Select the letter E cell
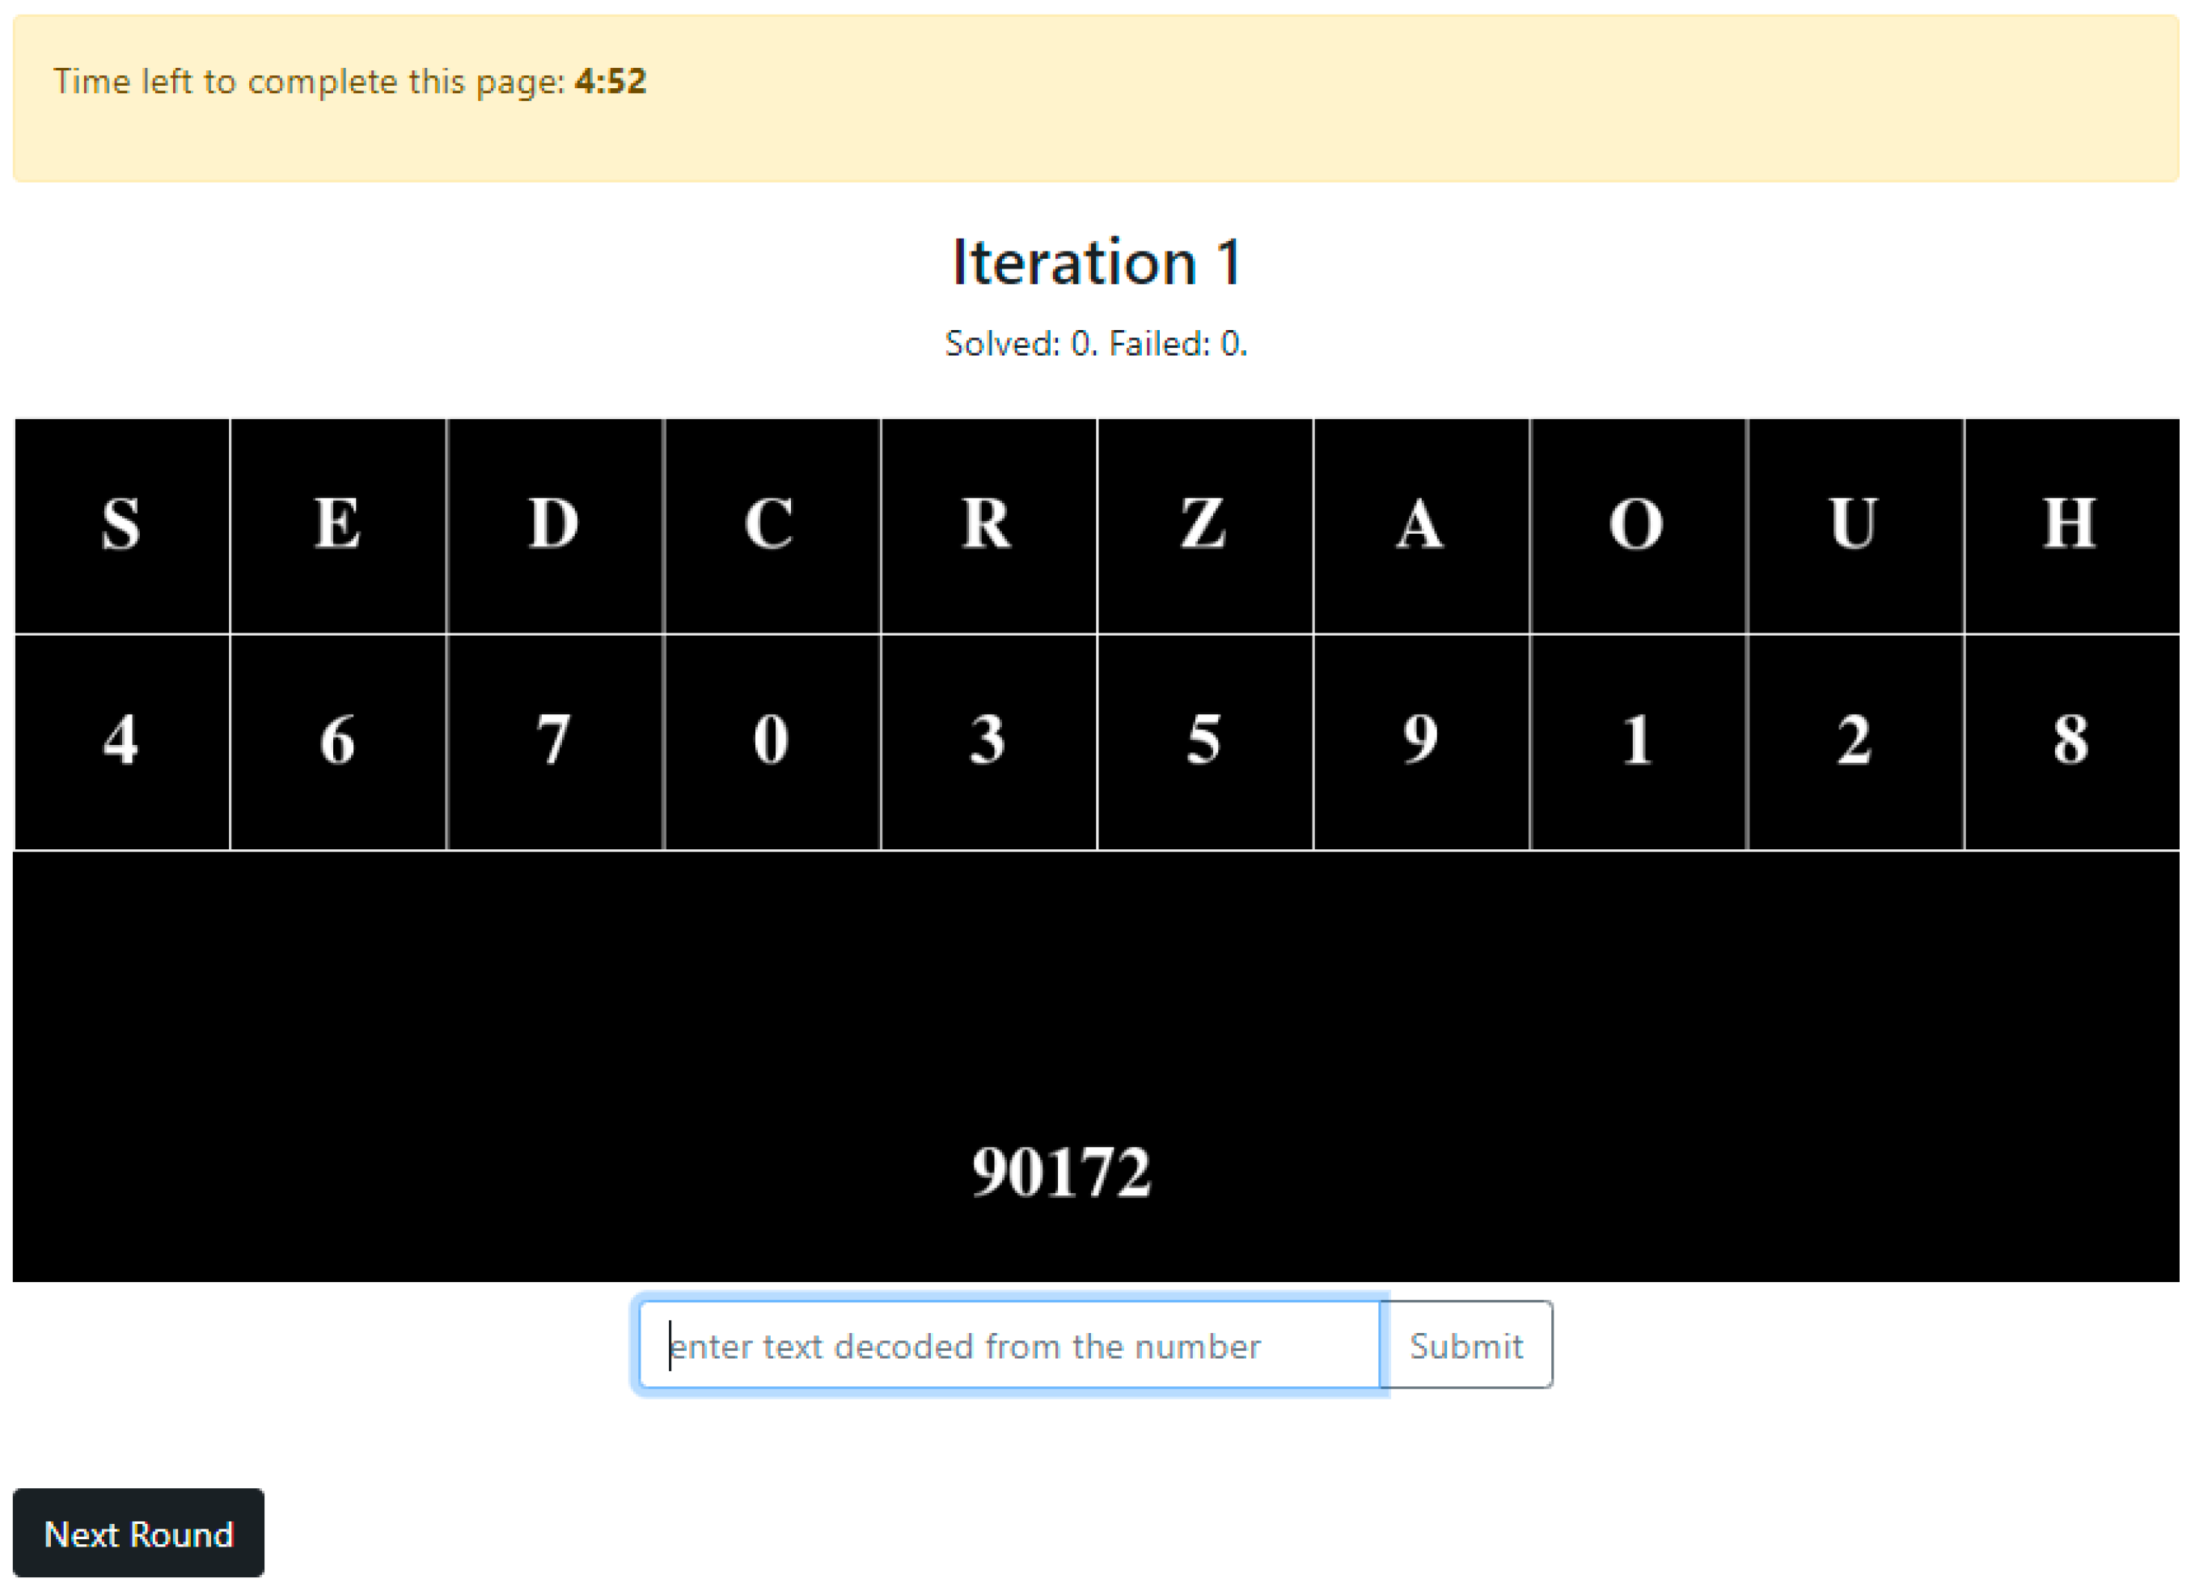 tap(338, 526)
